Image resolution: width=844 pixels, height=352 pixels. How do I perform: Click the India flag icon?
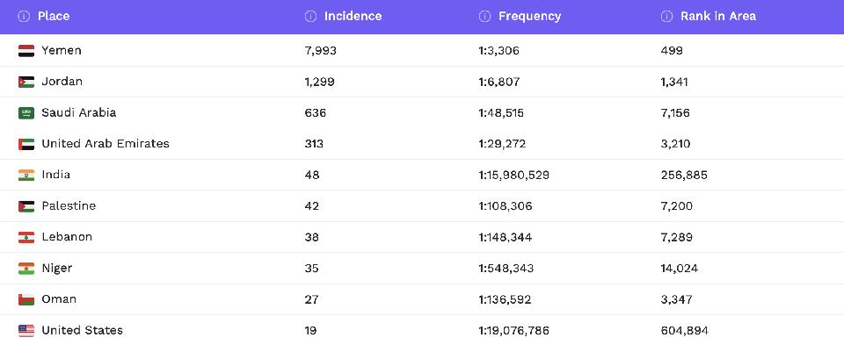point(26,176)
